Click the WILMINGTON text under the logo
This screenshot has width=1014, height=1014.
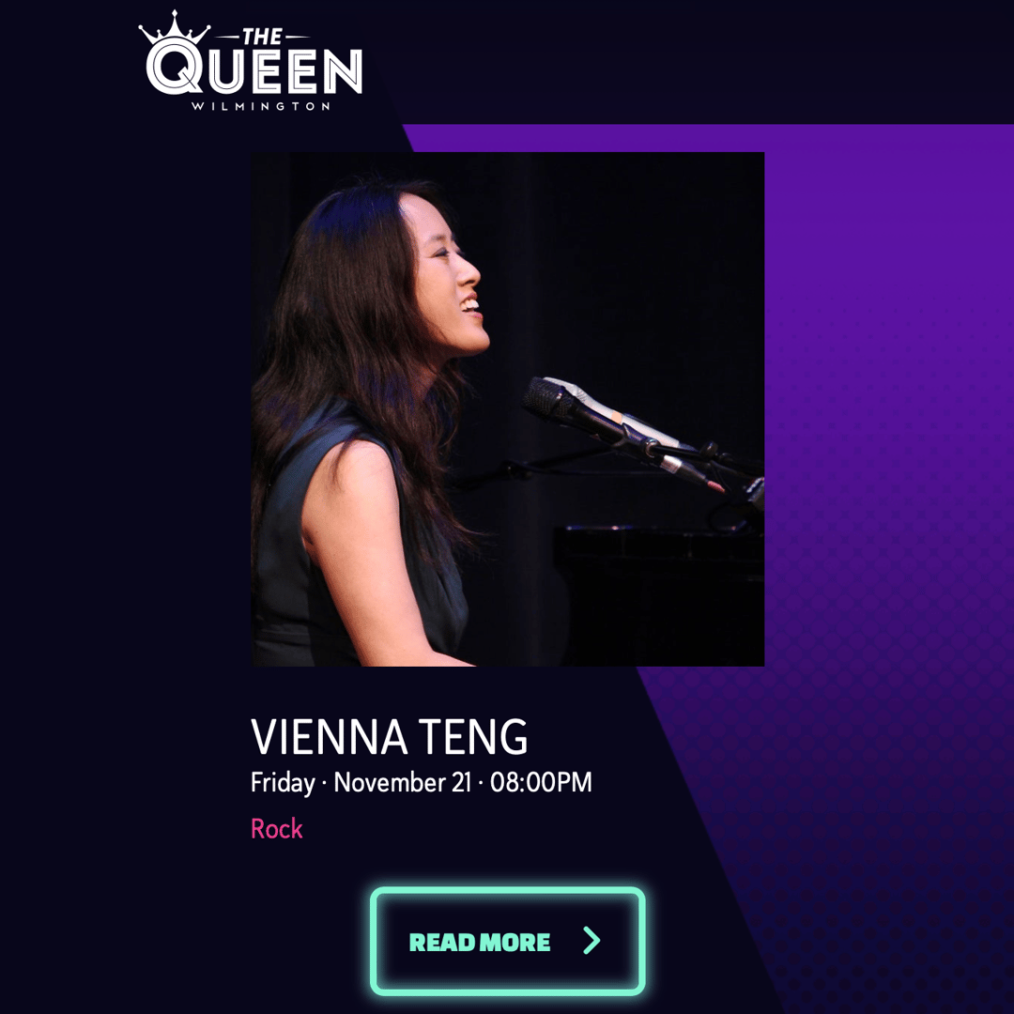point(261,106)
